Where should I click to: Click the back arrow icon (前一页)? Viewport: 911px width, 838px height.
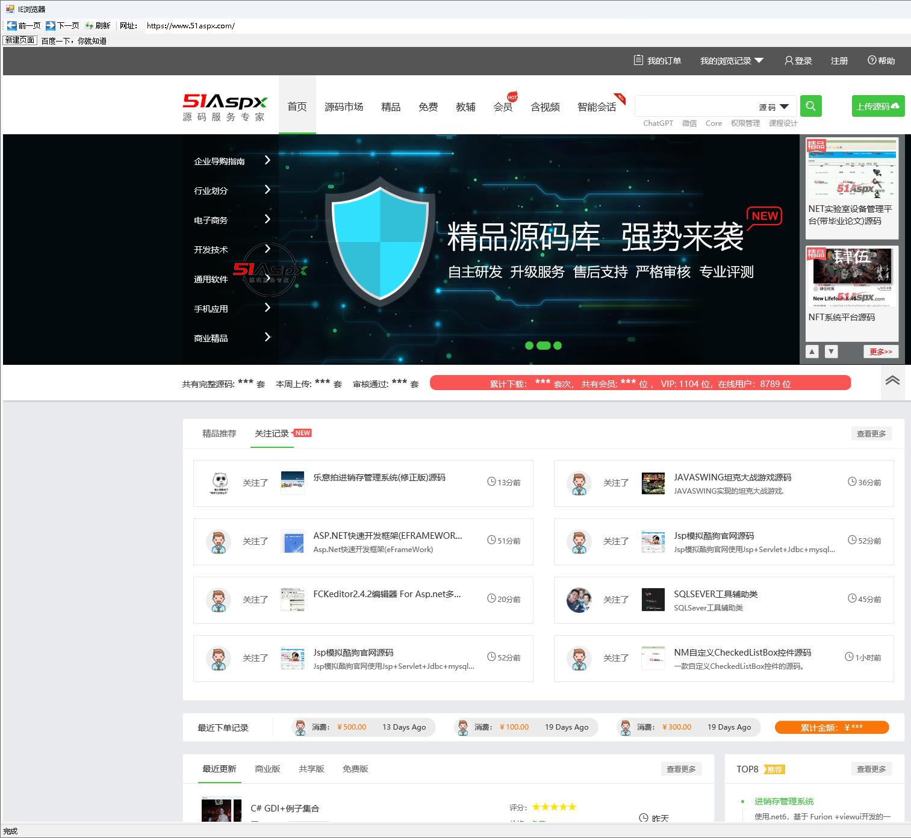[11, 26]
